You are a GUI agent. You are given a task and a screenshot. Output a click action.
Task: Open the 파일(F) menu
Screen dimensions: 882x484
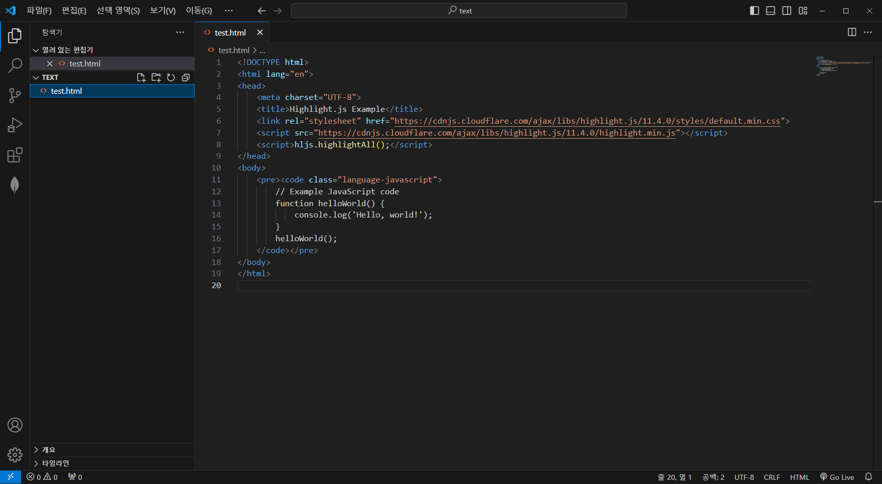coord(39,10)
